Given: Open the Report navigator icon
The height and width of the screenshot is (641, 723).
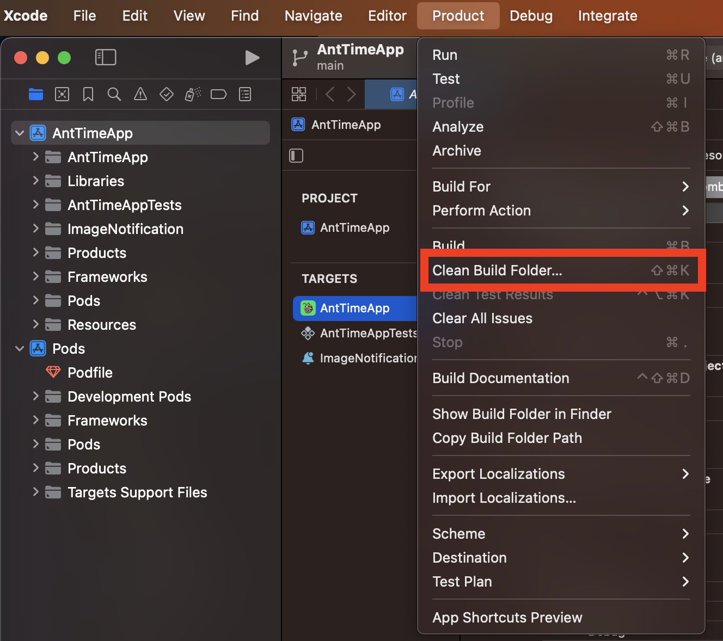Looking at the screenshot, I should pos(245,95).
